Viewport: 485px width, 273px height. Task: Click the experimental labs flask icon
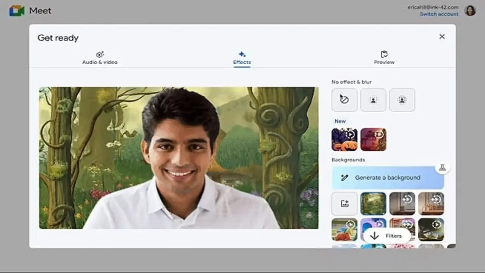click(x=442, y=168)
